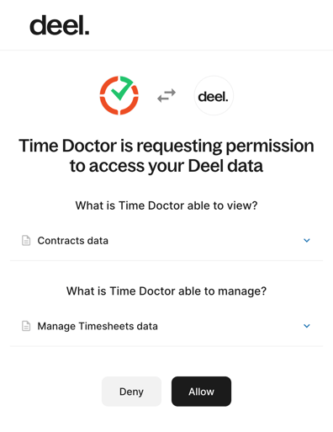Image resolution: width=333 pixels, height=432 pixels.
Task: Click 'What is Time Doctor able to manage?' heading
Action: (166, 291)
